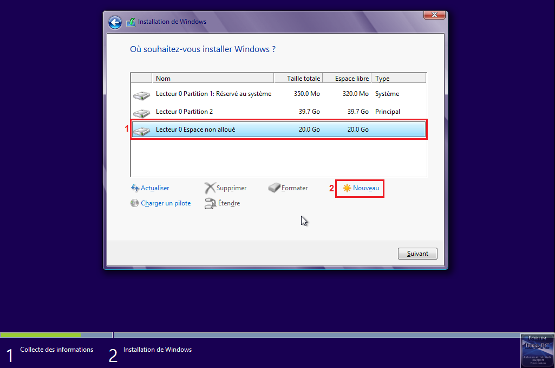This screenshot has height=368, width=555.
Task: Click Collecte des informations step label
Action: click(57, 350)
